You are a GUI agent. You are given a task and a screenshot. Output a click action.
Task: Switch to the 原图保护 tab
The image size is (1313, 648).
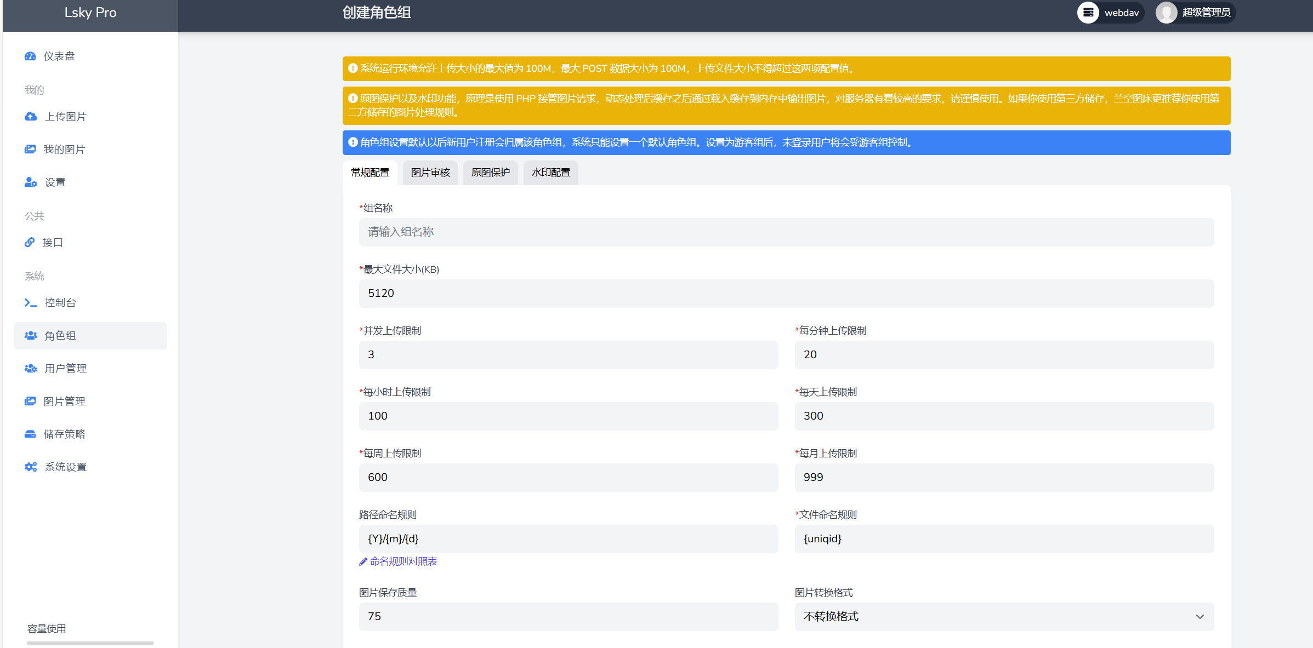491,173
